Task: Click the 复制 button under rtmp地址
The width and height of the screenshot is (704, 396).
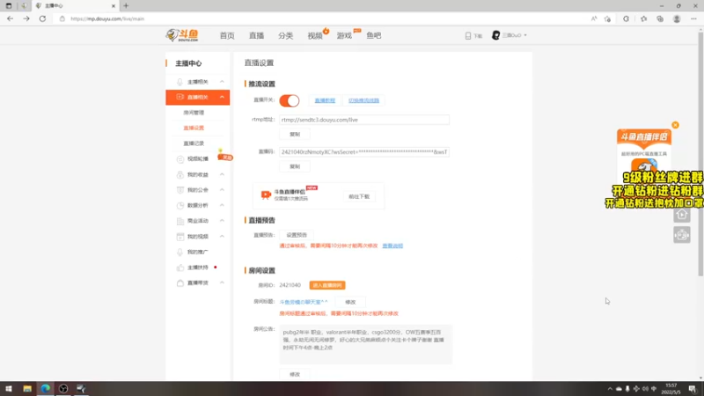Action: click(295, 135)
